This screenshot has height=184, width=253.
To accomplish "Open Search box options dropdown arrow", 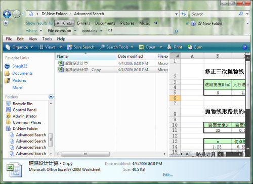I will 247,14.
